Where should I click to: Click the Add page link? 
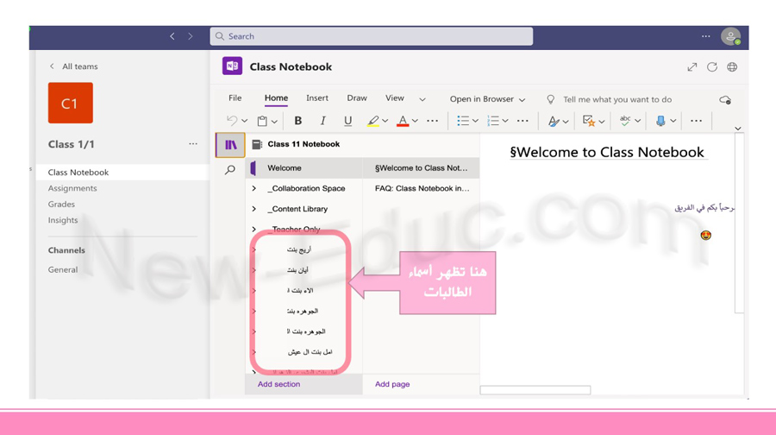[392, 384]
